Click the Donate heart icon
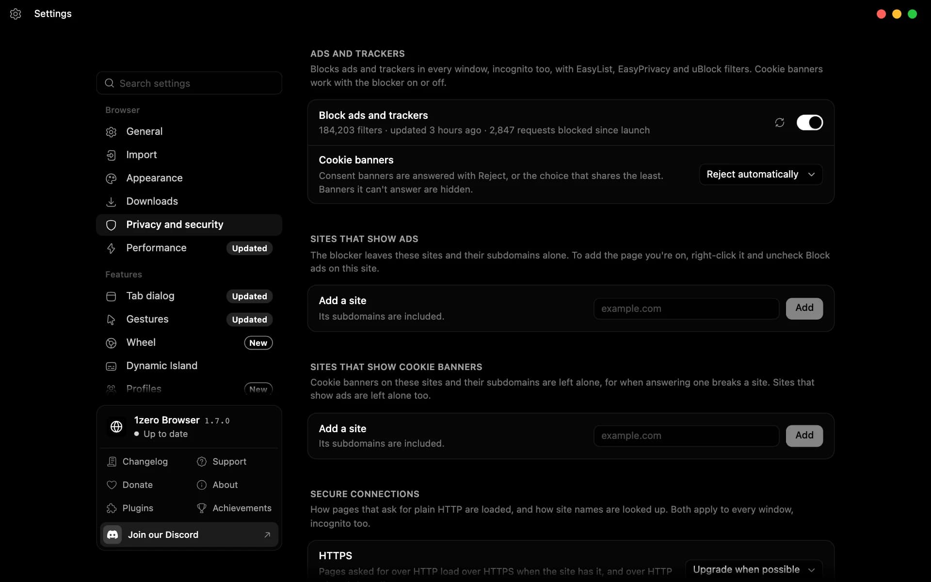This screenshot has height=582, width=931. (112, 485)
